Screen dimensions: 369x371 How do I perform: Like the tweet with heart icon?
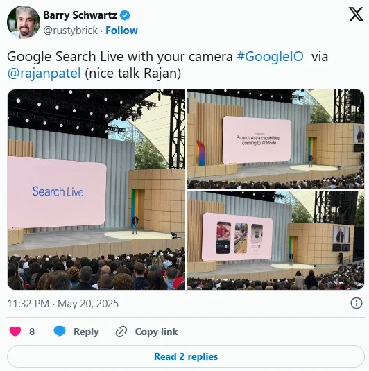[x=15, y=331]
